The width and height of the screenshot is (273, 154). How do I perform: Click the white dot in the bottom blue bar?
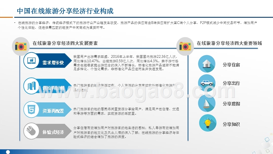pyautogui.click(x=8, y=152)
